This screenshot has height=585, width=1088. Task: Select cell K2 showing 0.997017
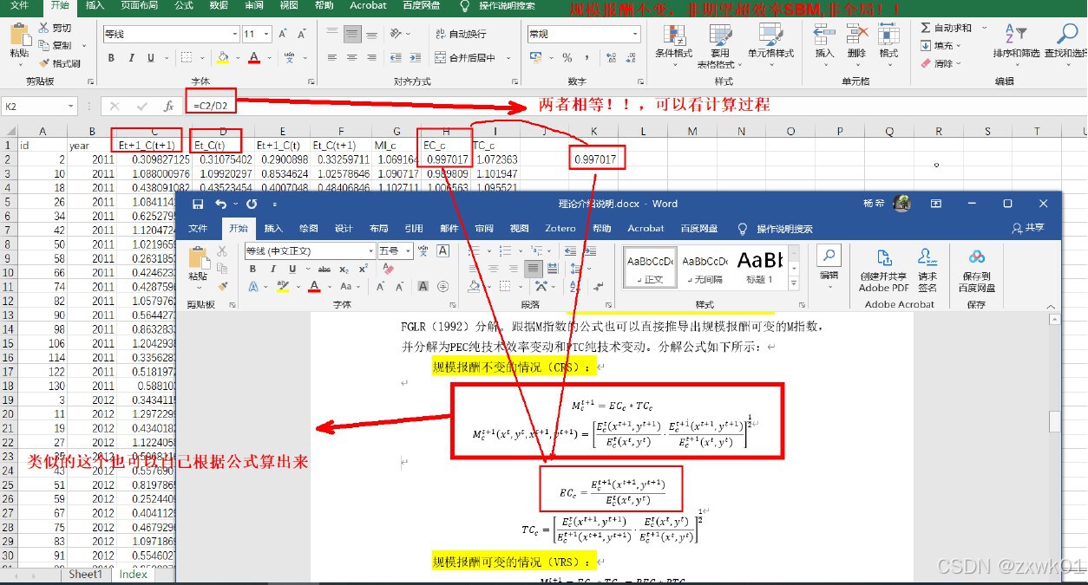pyautogui.click(x=594, y=159)
